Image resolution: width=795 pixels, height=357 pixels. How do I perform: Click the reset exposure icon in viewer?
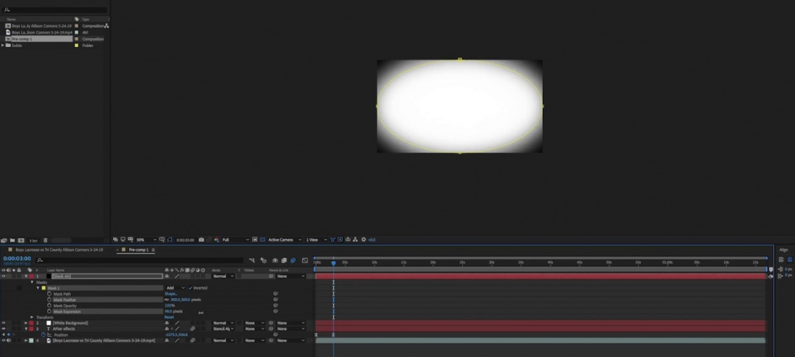tap(364, 239)
